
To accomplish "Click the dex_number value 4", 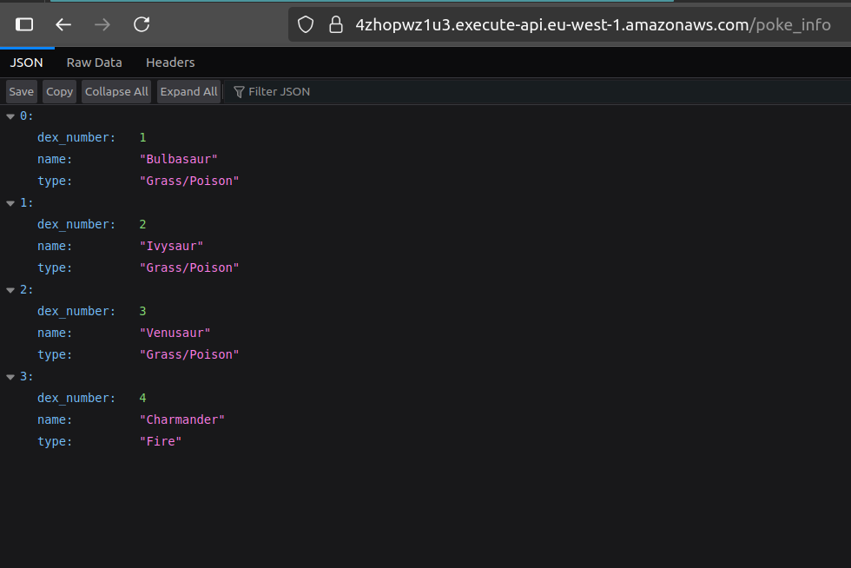I will point(142,398).
